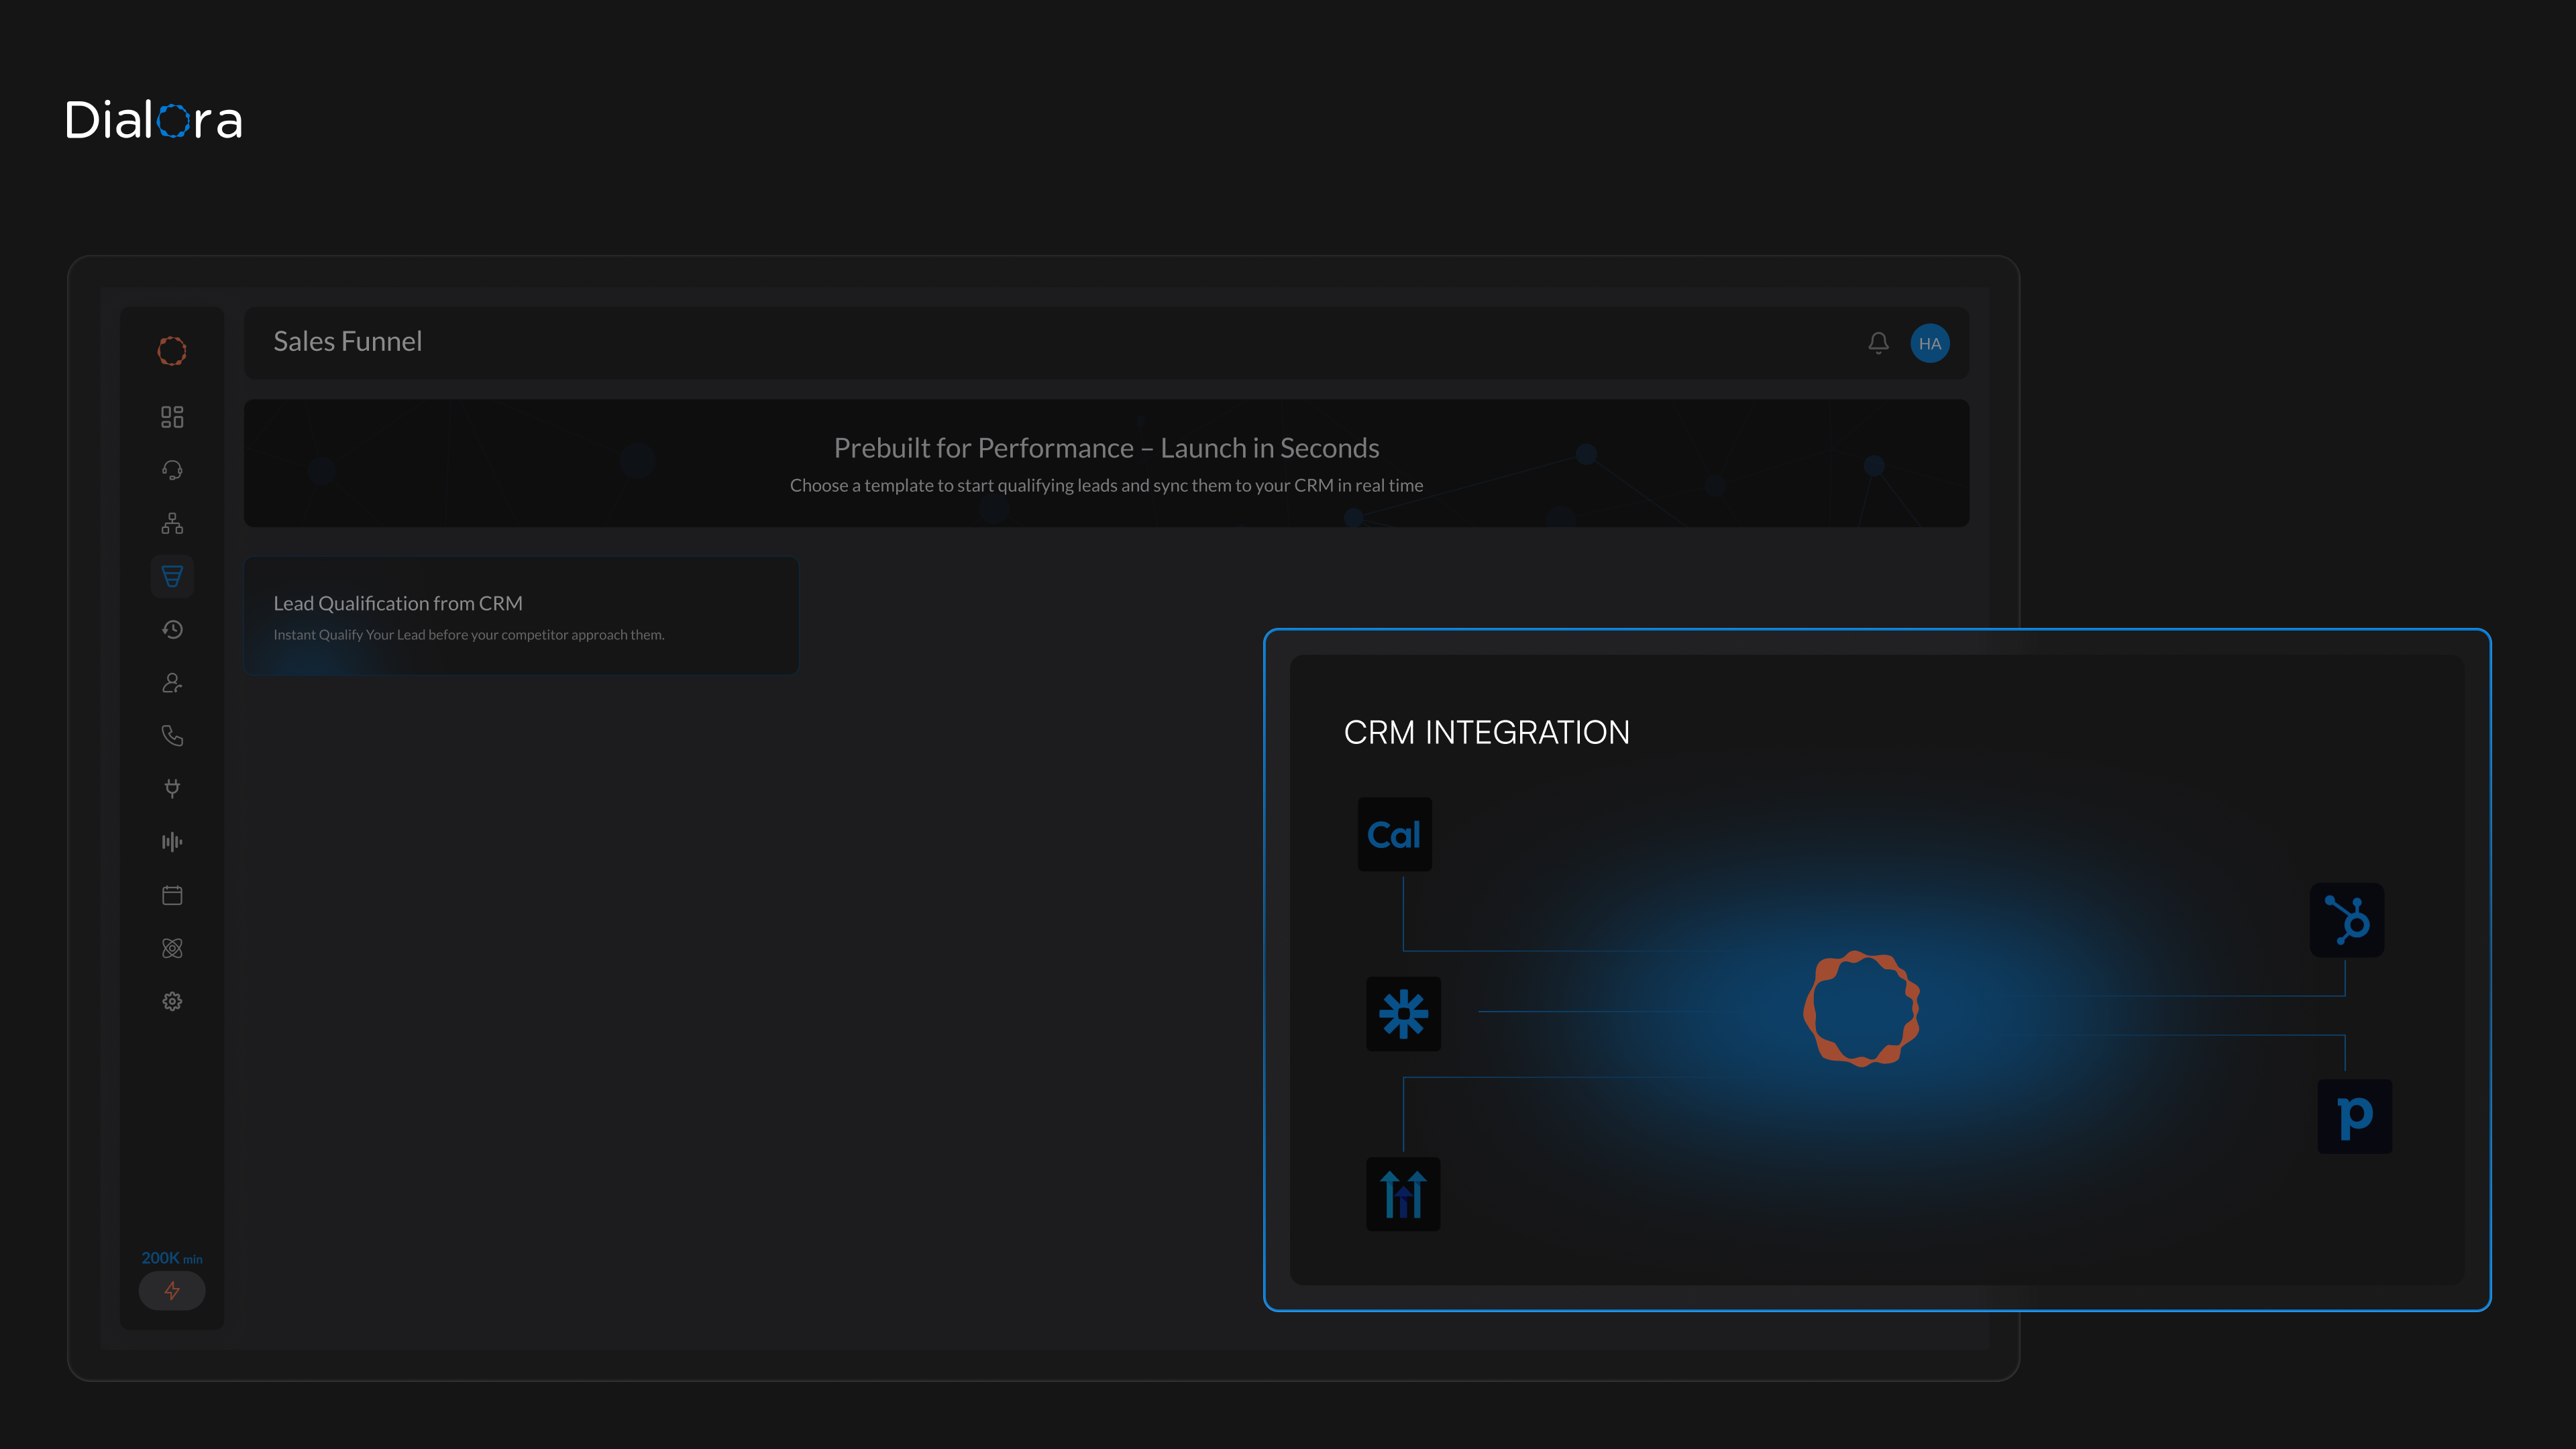Click the contacts person icon
This screenshot has width=2576, height=1449.
click(172, 683)
